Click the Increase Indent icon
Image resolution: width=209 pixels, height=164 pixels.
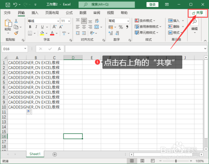pyautogui.click(x=84, y=33)
